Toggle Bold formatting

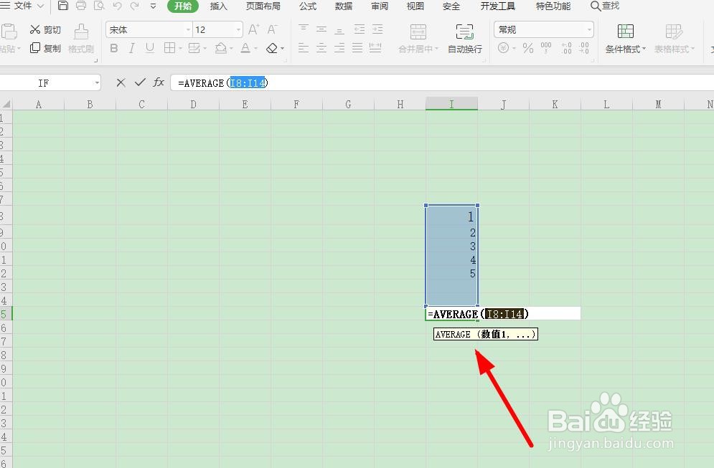click(114, 48)
